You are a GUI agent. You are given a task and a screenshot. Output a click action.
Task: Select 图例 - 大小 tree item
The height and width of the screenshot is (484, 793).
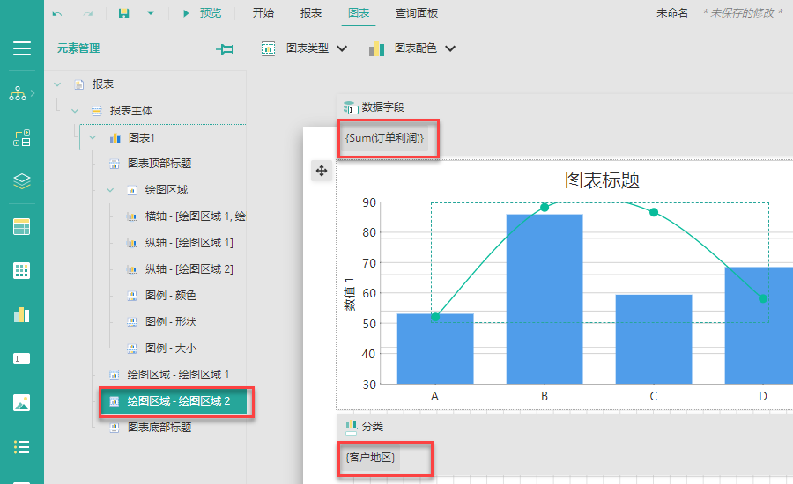point(170,348)
